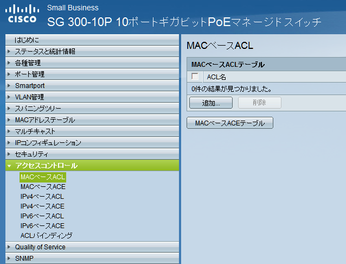Viewport: 346px width, 264px height.
Task: Click アクセスコントロール menu label
Action: click(46, 166)
